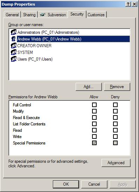Image resolution: width=139 pixels, height=192 pixels.
Task: Click the SYSTEM account icon
Action: [14, 52]
